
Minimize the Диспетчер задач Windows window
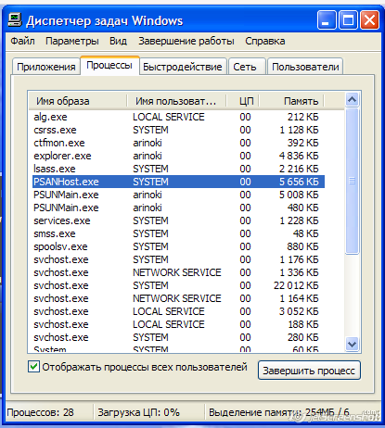coord(326,19)
